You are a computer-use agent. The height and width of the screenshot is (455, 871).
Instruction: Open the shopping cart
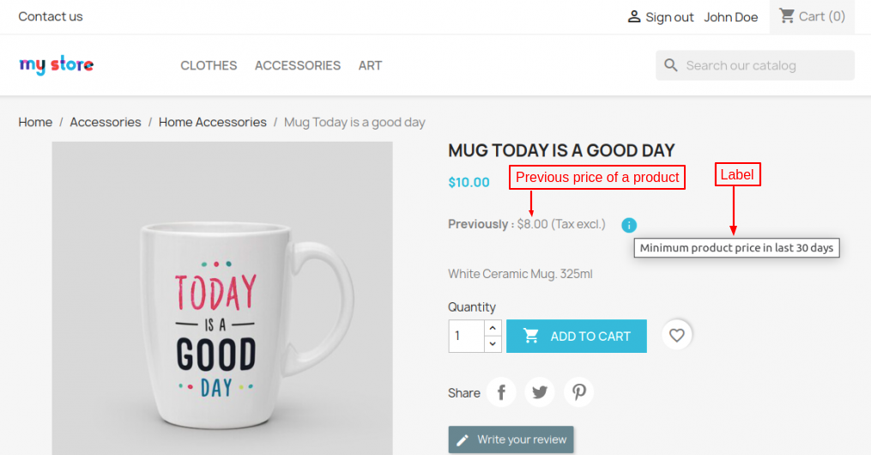coord(812,16)
